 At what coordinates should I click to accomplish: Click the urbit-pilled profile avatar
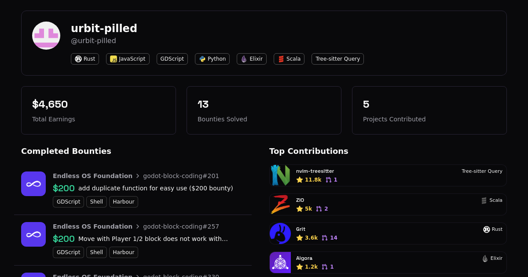[46, 36]
